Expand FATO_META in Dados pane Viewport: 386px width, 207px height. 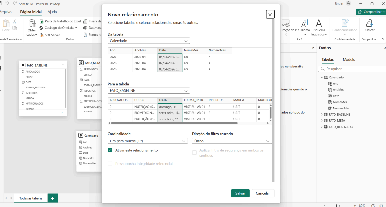322,120
